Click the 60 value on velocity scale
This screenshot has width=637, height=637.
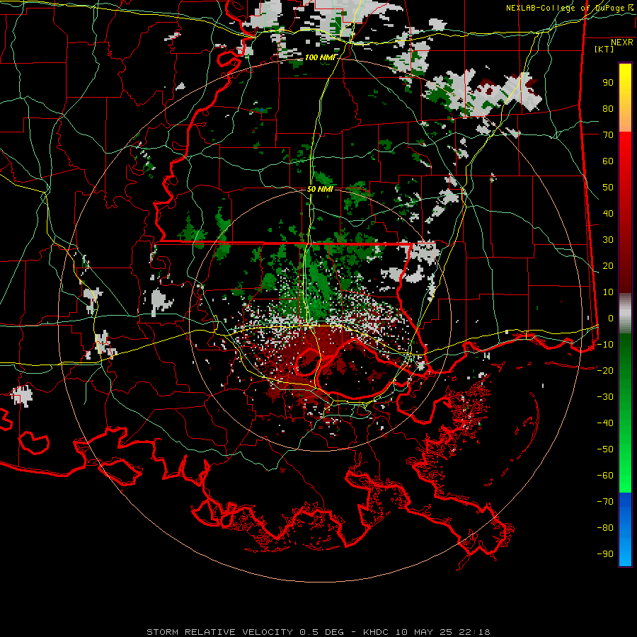[x=608, y=161]
